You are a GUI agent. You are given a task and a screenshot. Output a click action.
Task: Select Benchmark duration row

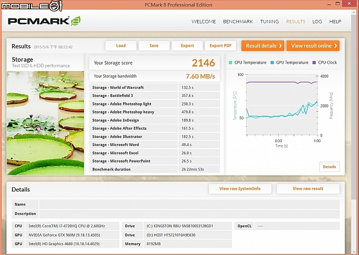click(155, 169)
